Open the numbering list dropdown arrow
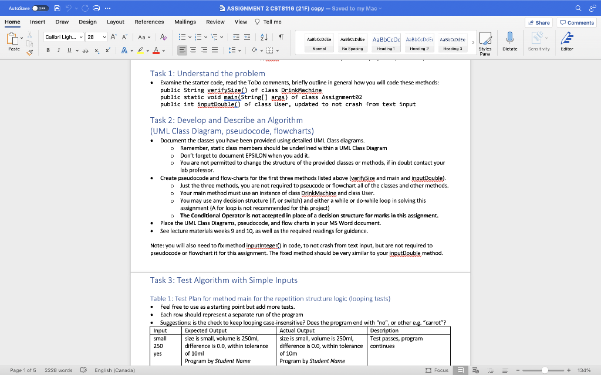This screenshot has width=601, height=375. pyautogui.click(x=206, y=37)
